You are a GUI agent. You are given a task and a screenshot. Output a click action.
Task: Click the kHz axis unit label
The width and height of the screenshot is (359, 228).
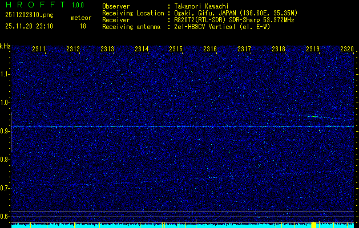[x=5, y=46]
